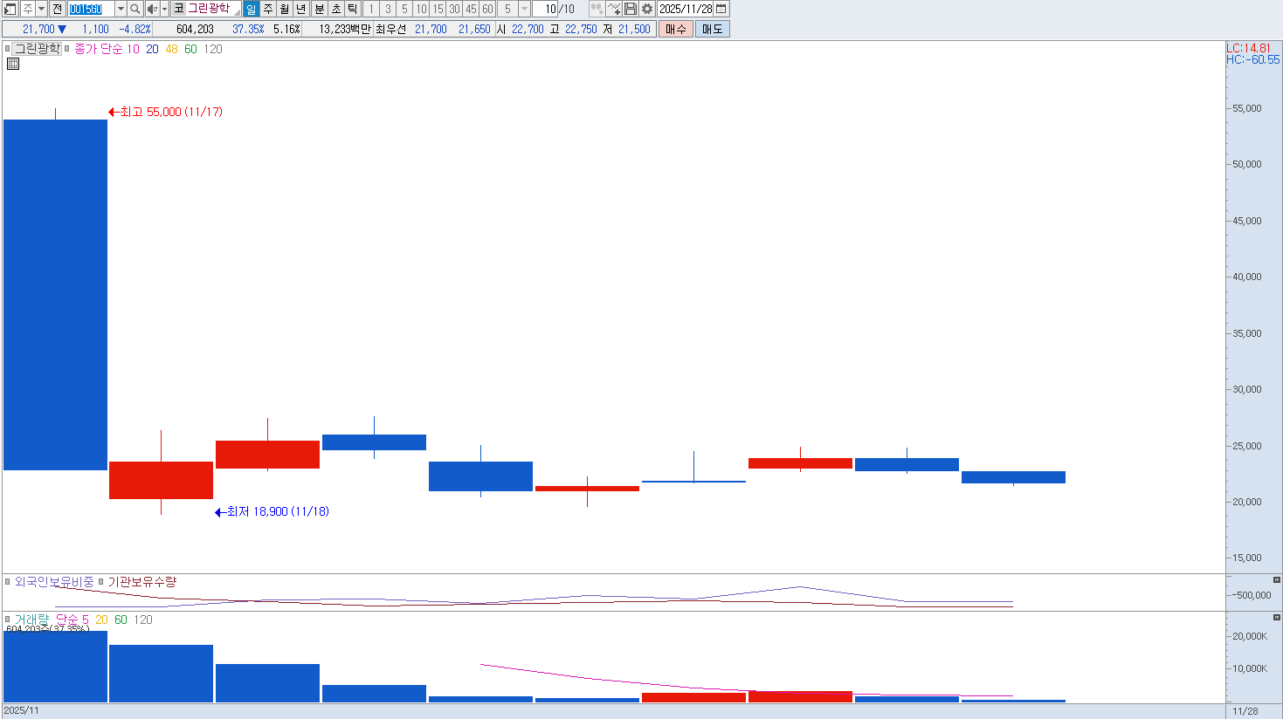Open the stock code history dropdown
Viewport: 1283px width, 719px height.
click(x=121, y=9)
